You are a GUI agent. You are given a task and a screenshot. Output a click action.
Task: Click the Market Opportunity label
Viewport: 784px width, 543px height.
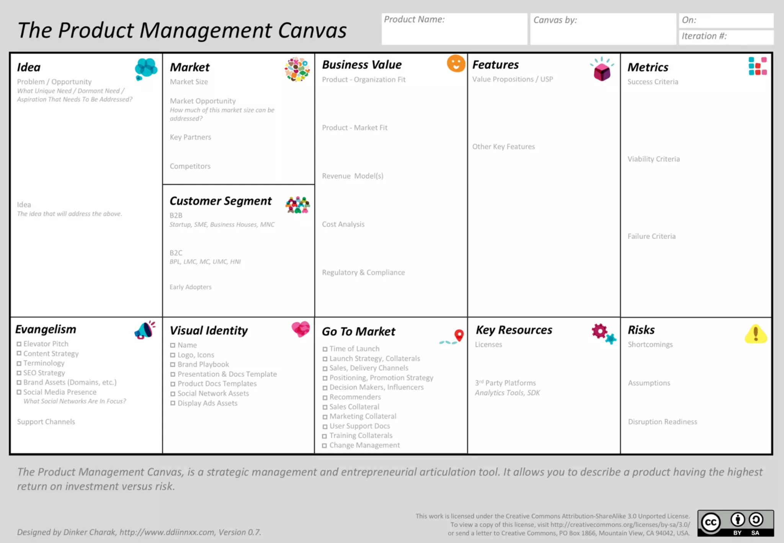click(203, 101)
